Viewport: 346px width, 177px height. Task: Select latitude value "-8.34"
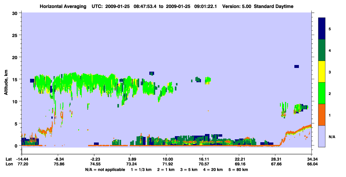58,159
